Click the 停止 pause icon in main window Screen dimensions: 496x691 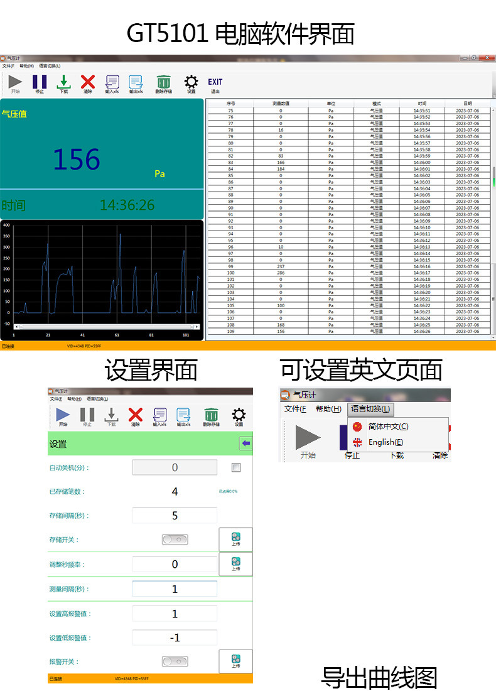point(40,82)
